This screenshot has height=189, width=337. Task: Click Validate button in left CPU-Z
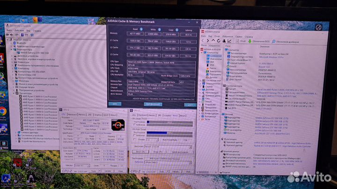pos(108,171)
